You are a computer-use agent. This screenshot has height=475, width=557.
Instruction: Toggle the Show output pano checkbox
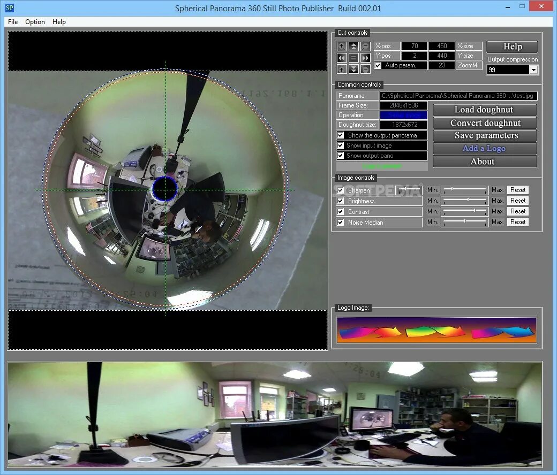[341, 156]
